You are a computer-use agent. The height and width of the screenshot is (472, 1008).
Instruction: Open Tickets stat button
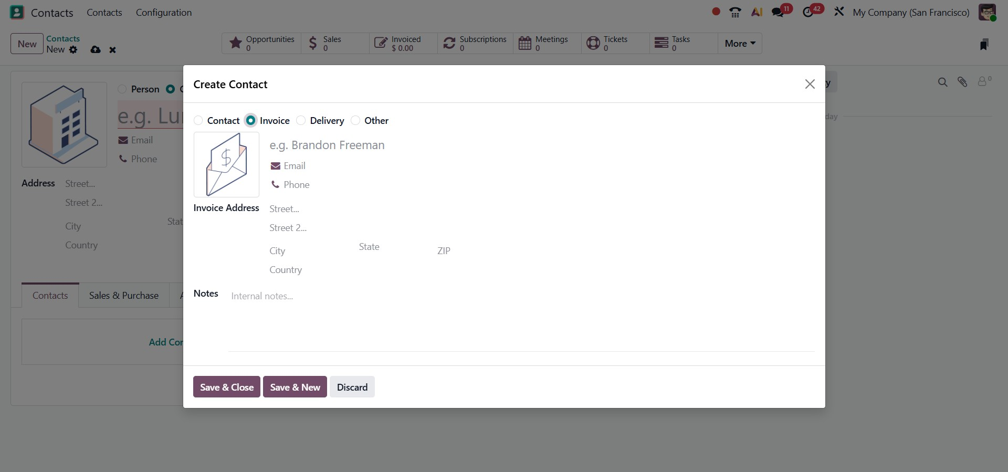tap(615, 43)
